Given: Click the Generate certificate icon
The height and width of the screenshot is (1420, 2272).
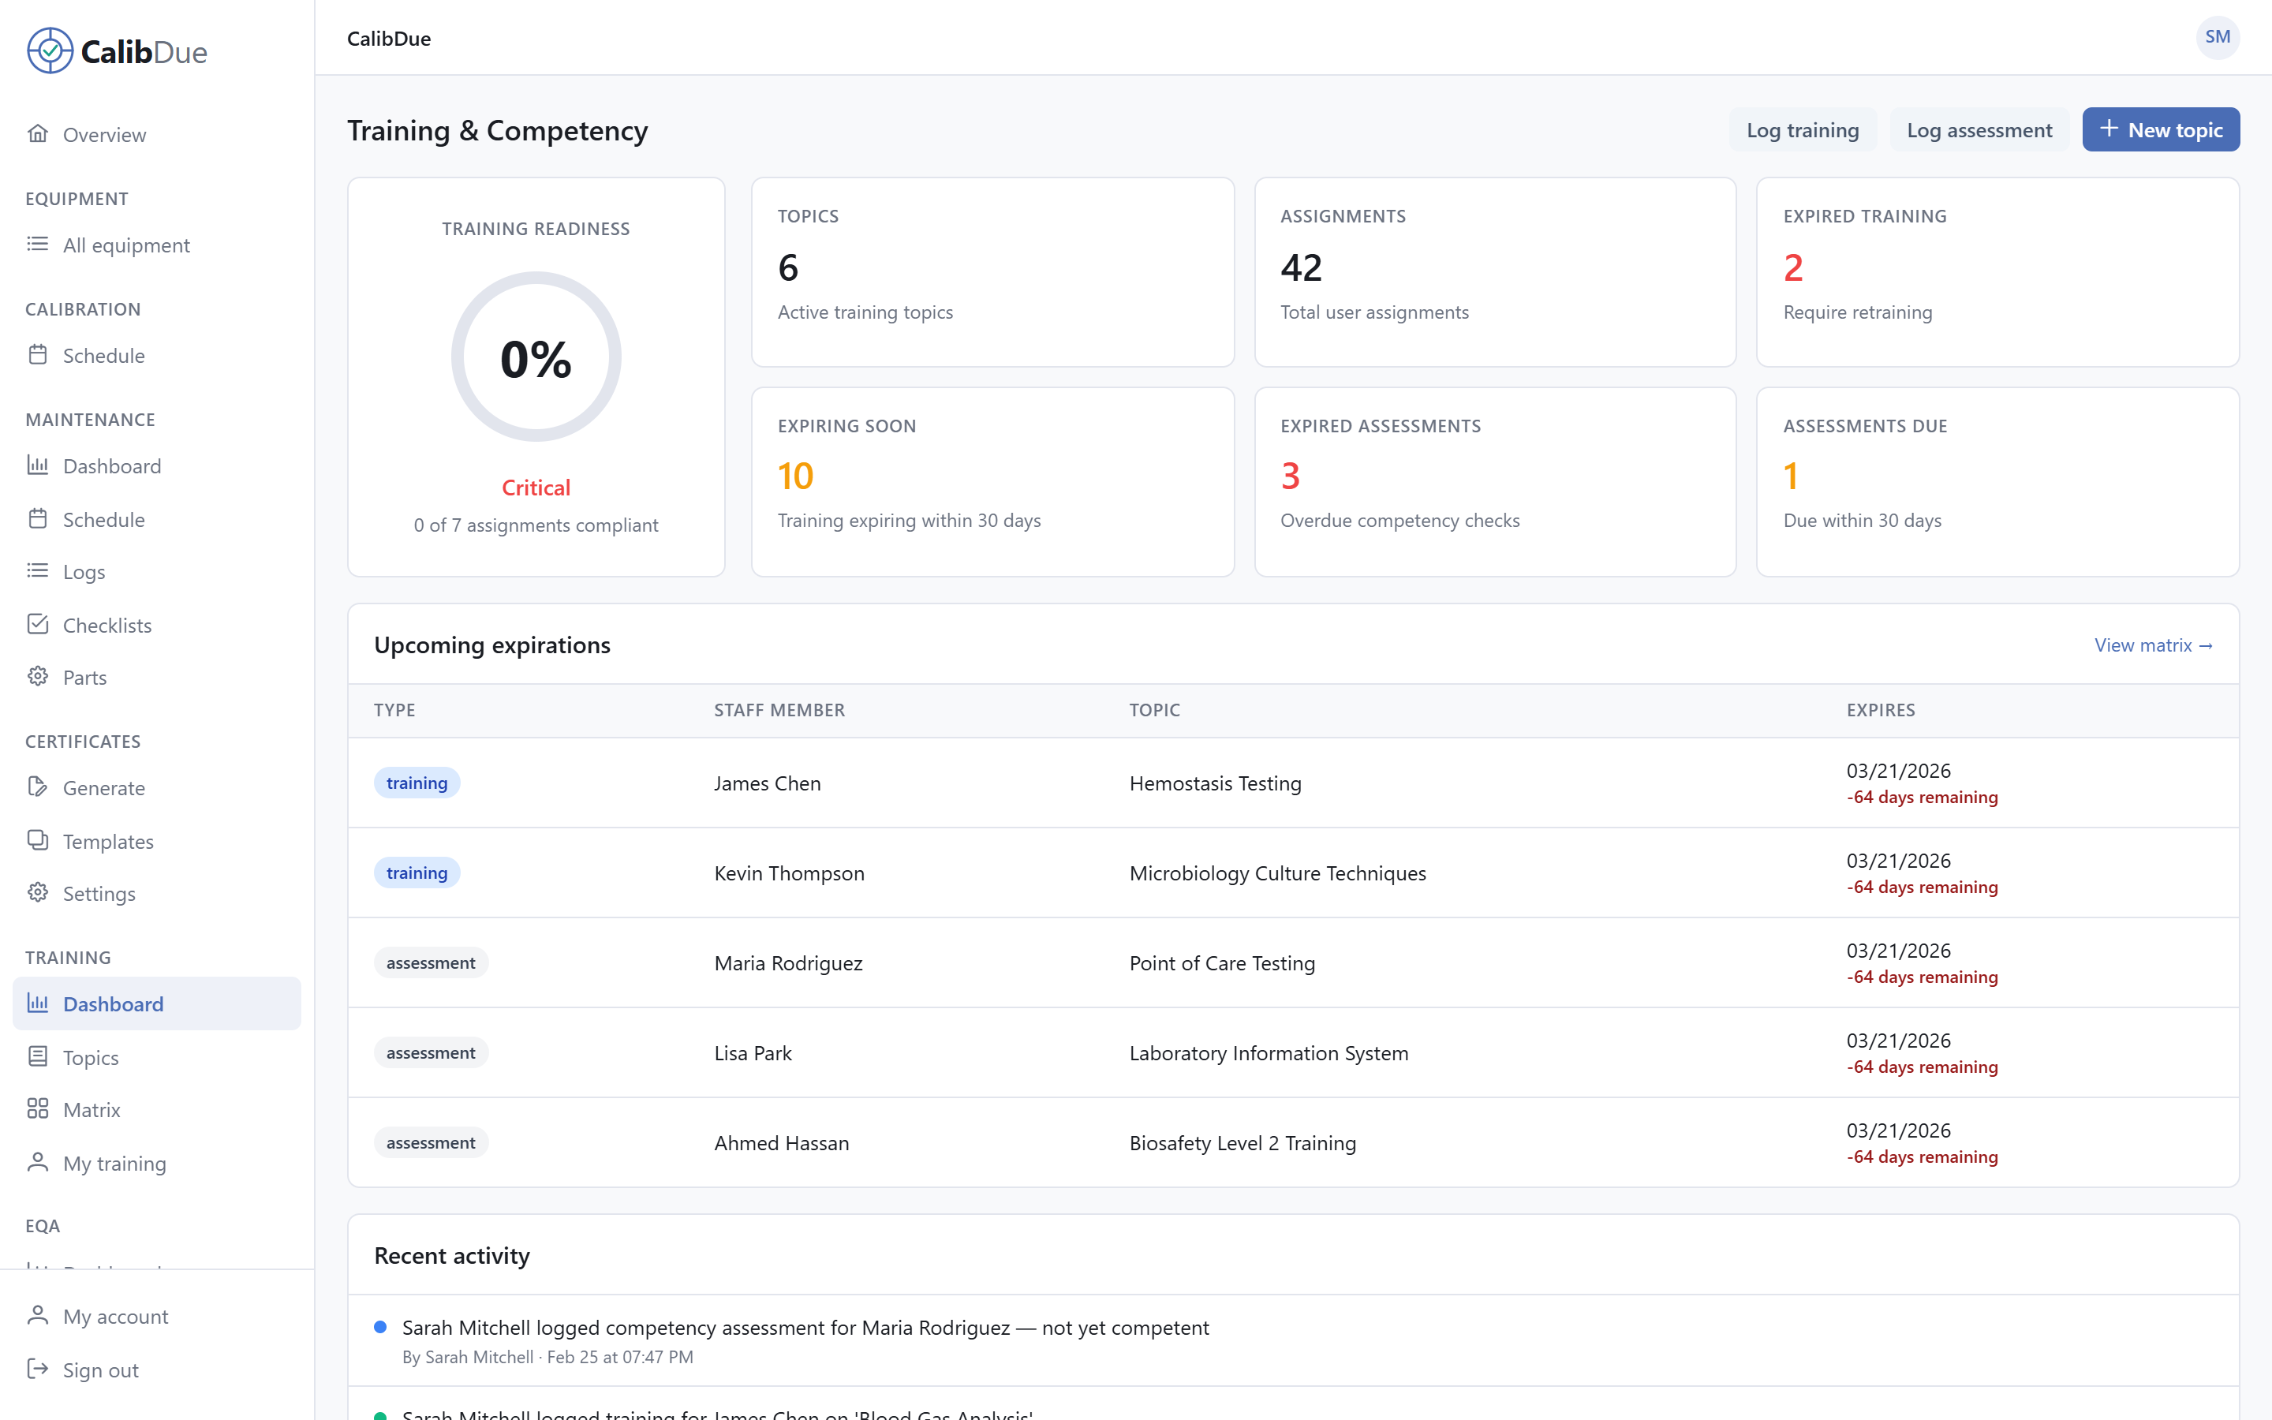Looking at the screenshot, I should [38, 787].
